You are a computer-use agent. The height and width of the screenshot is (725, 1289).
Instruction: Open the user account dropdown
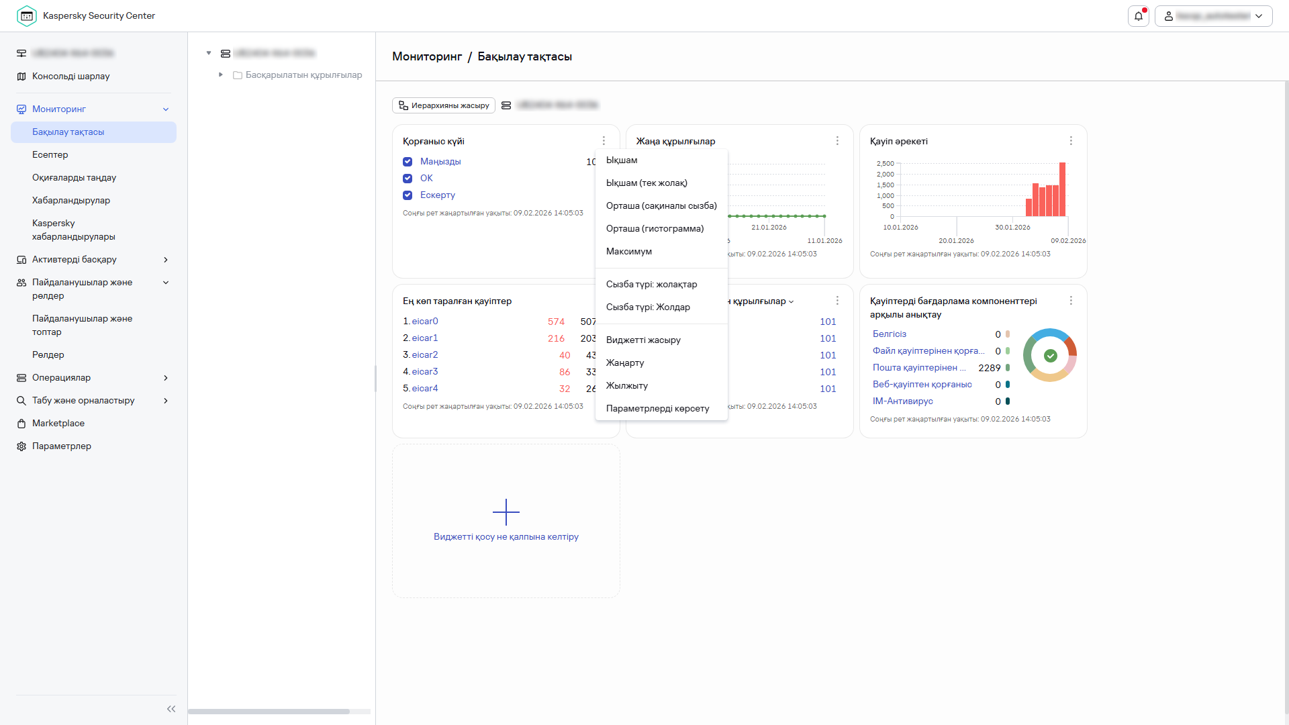1213,16
